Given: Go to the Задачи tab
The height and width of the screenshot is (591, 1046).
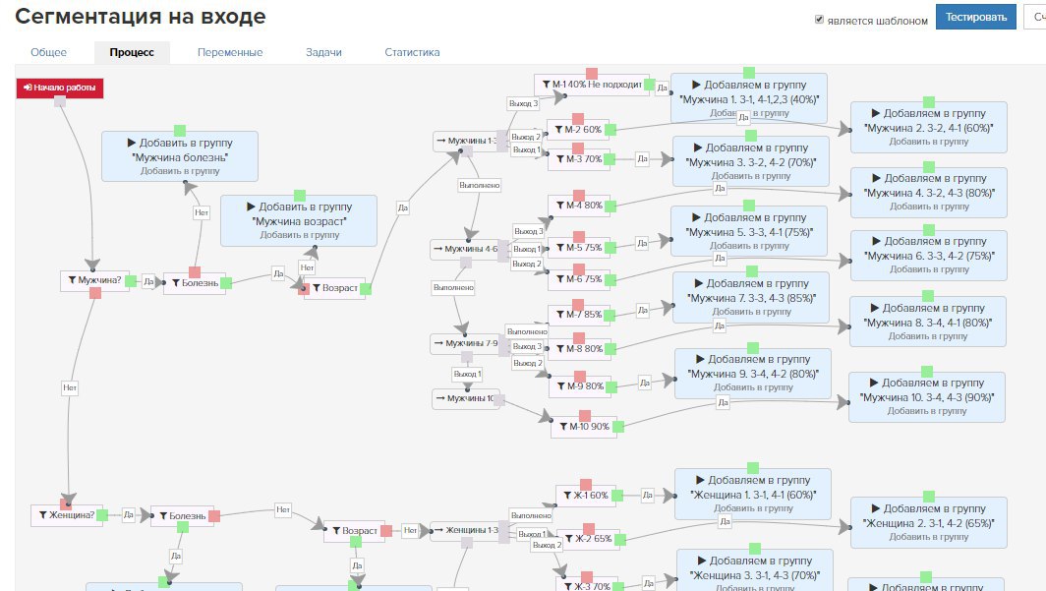Looking at the screenshot, I should tap(323, 52).
